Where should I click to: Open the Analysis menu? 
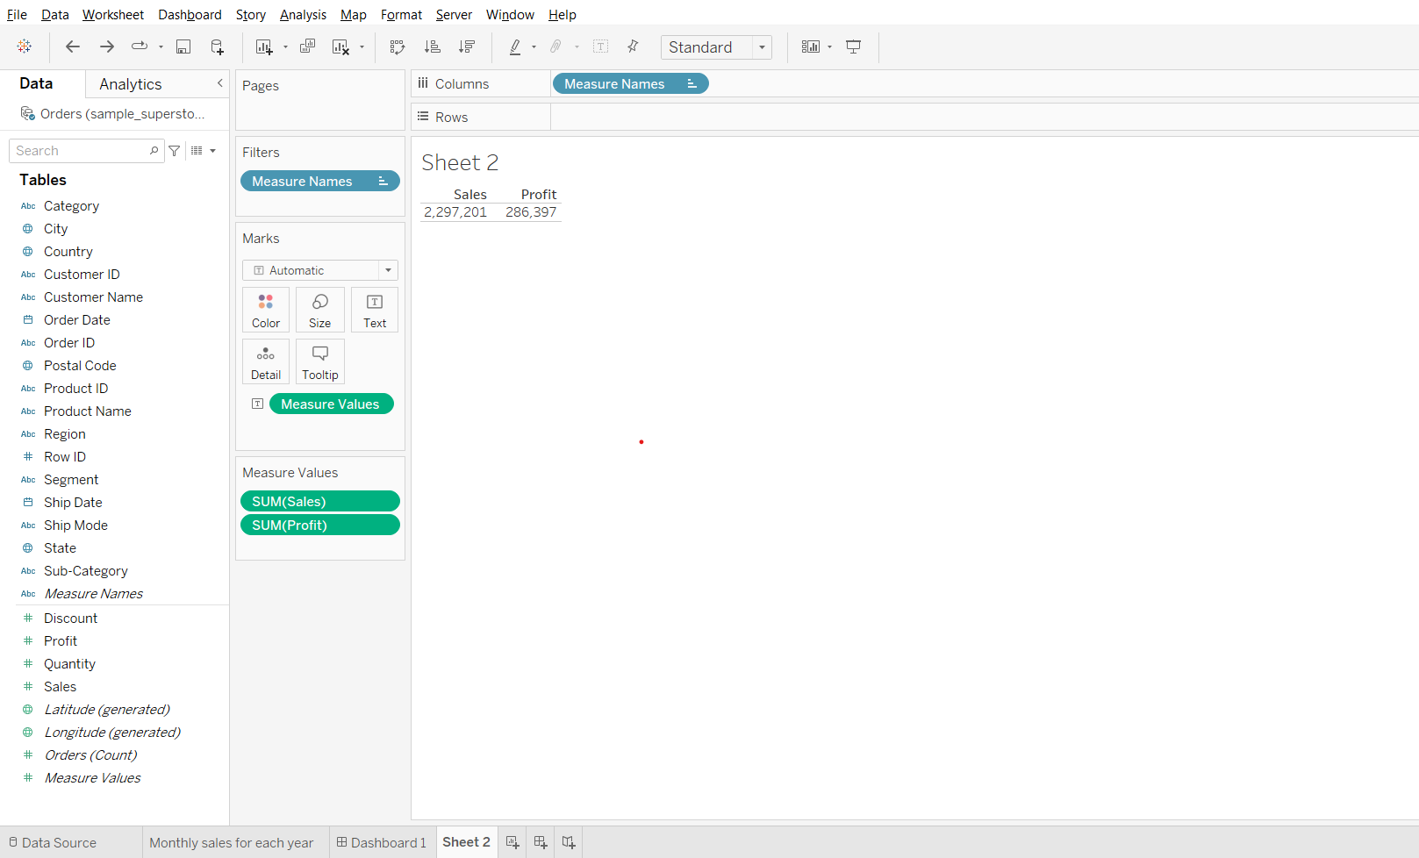coord(303,15)
